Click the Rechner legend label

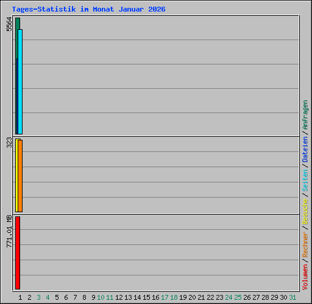tap(305, 244)
